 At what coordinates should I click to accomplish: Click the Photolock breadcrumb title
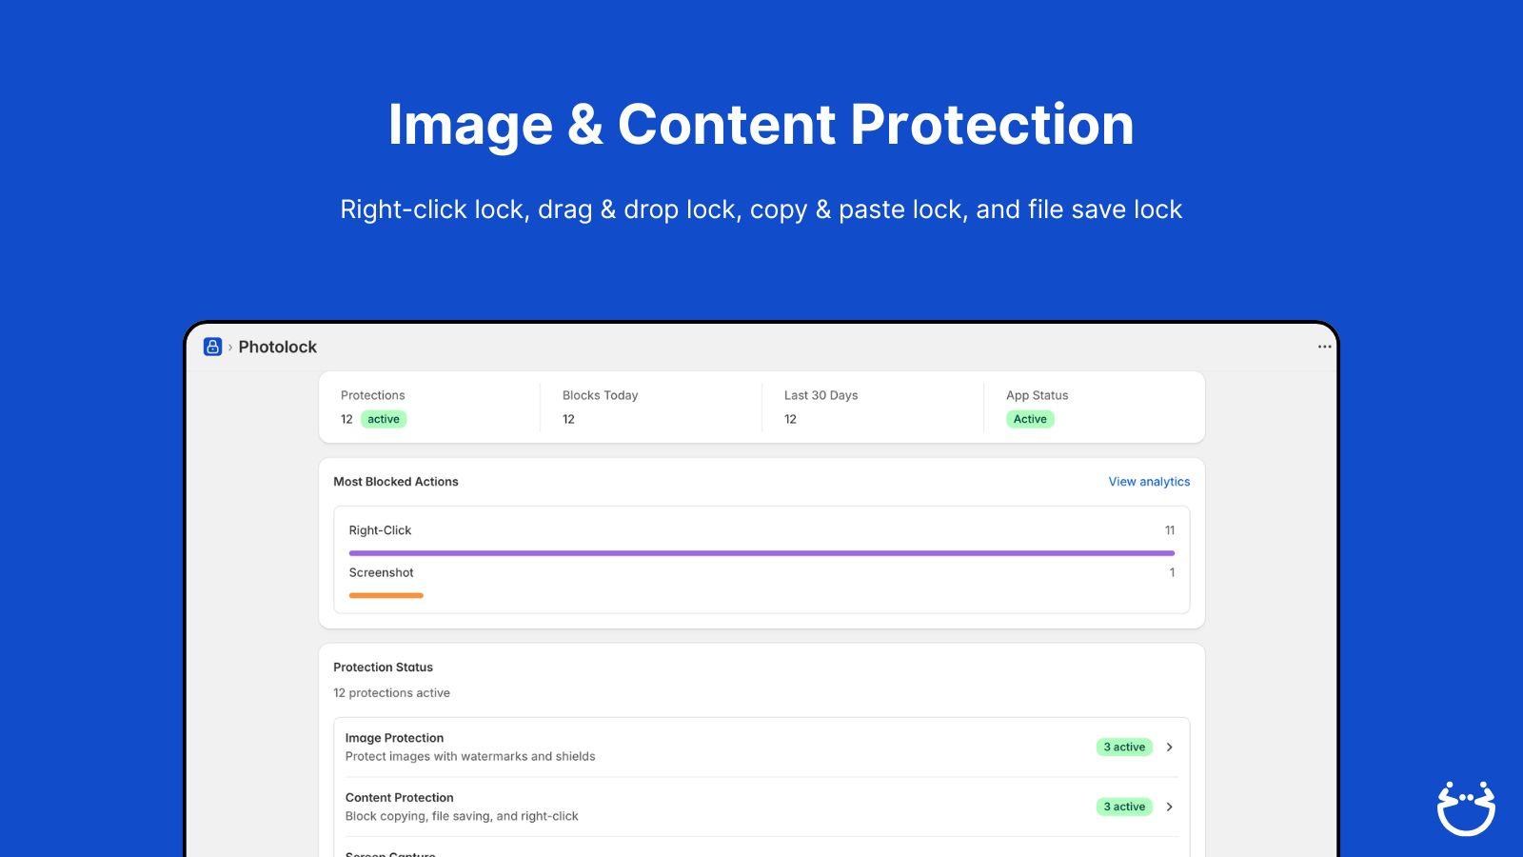[277, 347]
